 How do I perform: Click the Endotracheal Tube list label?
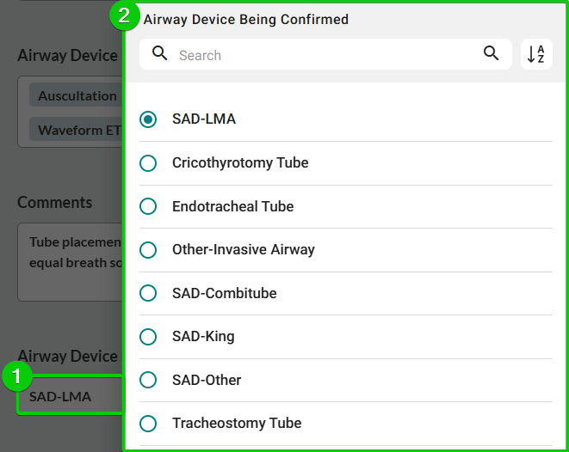[x=232, y=206]
